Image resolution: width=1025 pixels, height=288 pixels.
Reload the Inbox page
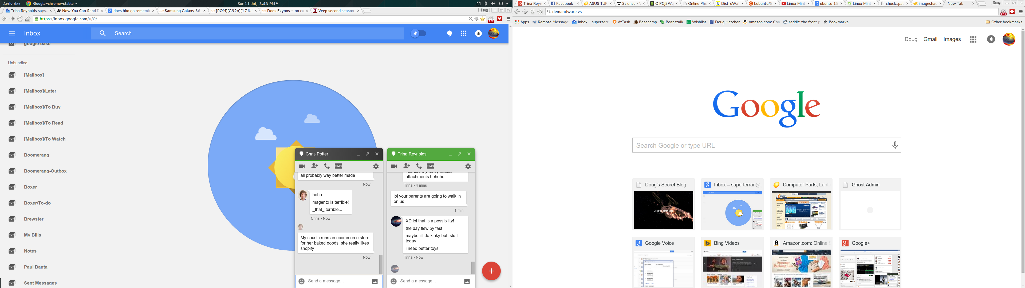click(x=20, y=19)
